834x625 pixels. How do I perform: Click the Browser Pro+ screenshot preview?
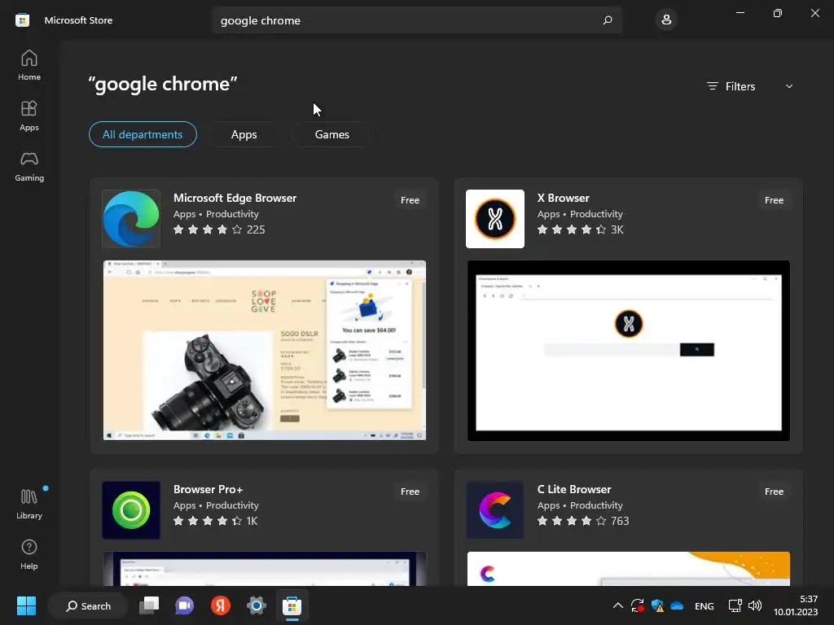tap(265, 569)
